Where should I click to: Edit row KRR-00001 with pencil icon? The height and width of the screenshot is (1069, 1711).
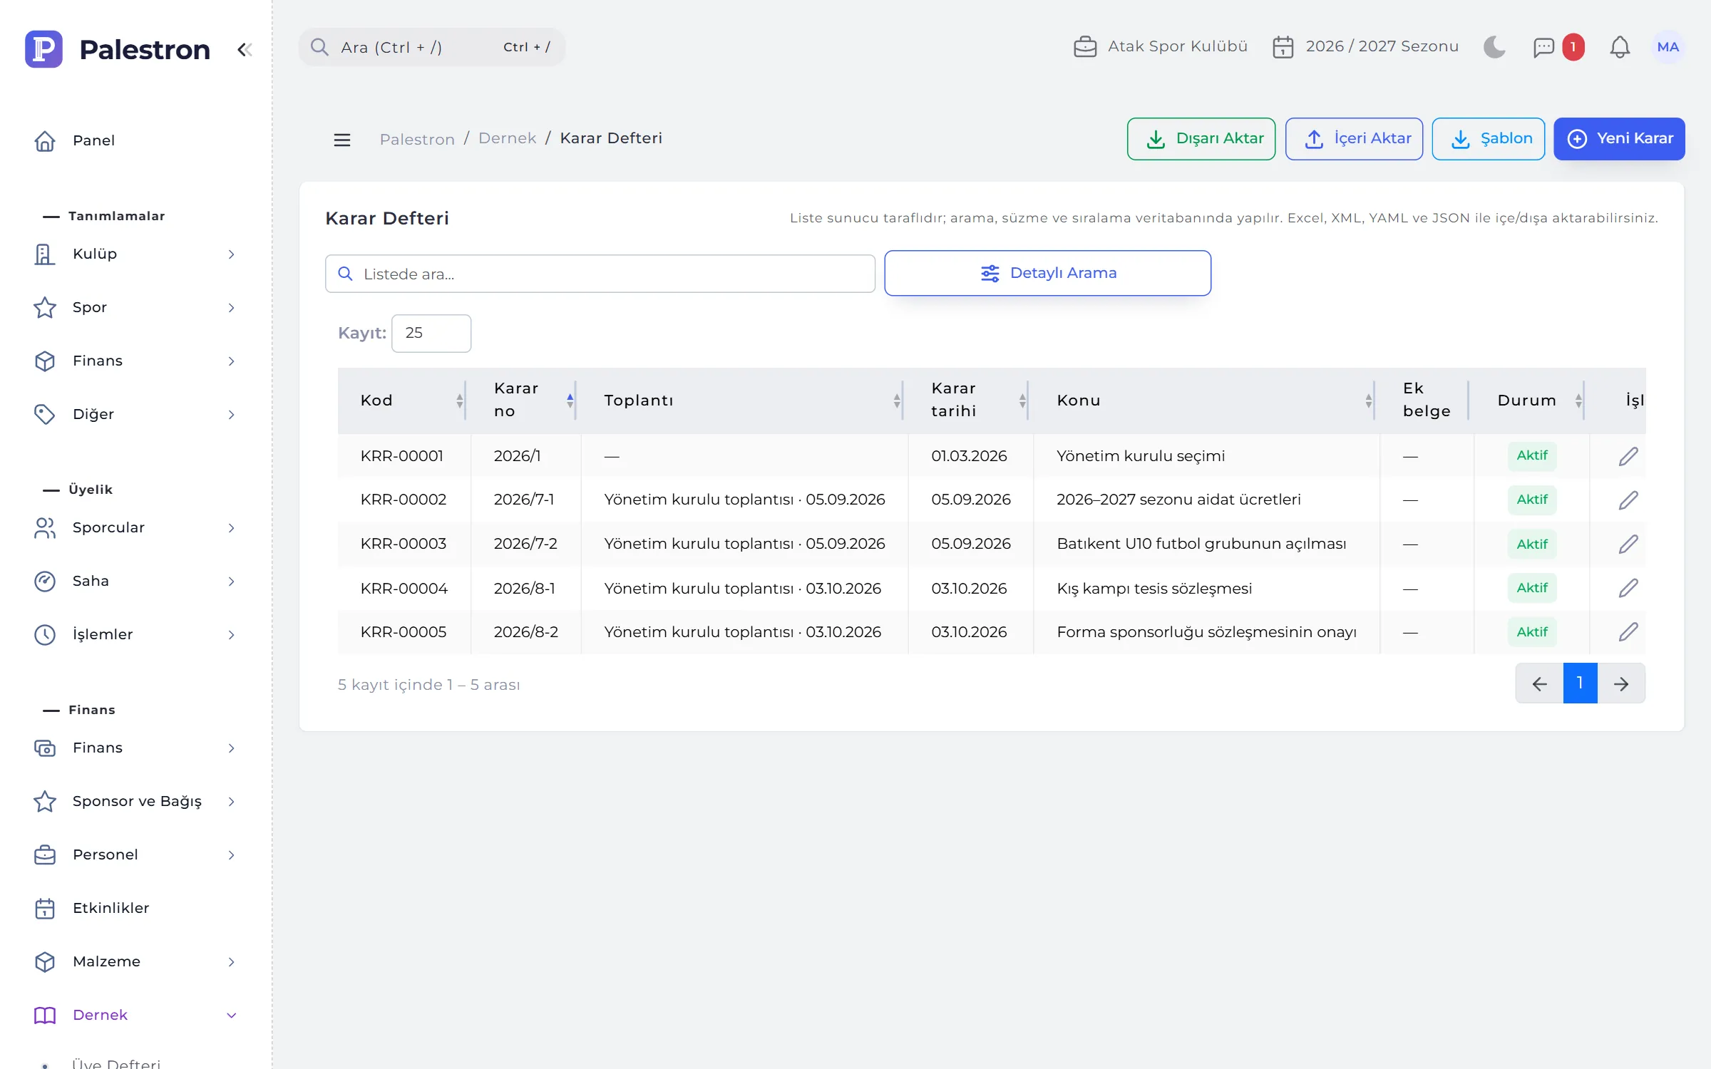tap(1628, 456)
